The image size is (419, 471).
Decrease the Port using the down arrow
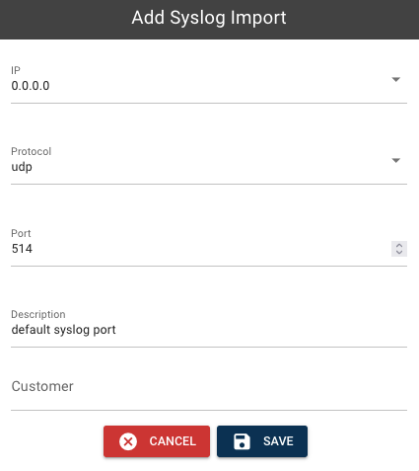[399, 252]
